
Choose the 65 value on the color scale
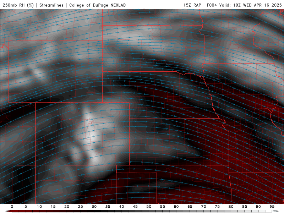(190, 207)
